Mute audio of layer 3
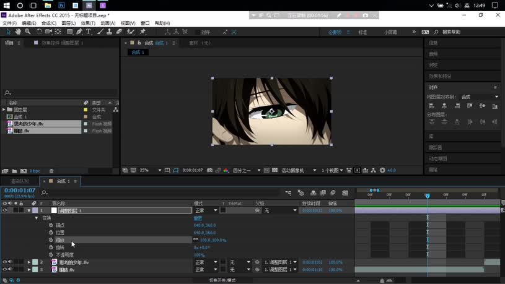 (x=10, y=270)
